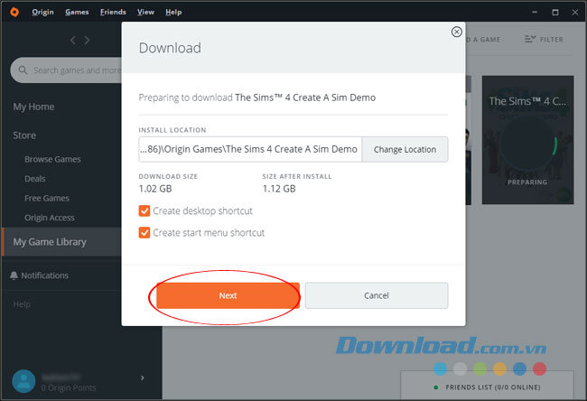
Task: Go to Deals
Action: 35,179
